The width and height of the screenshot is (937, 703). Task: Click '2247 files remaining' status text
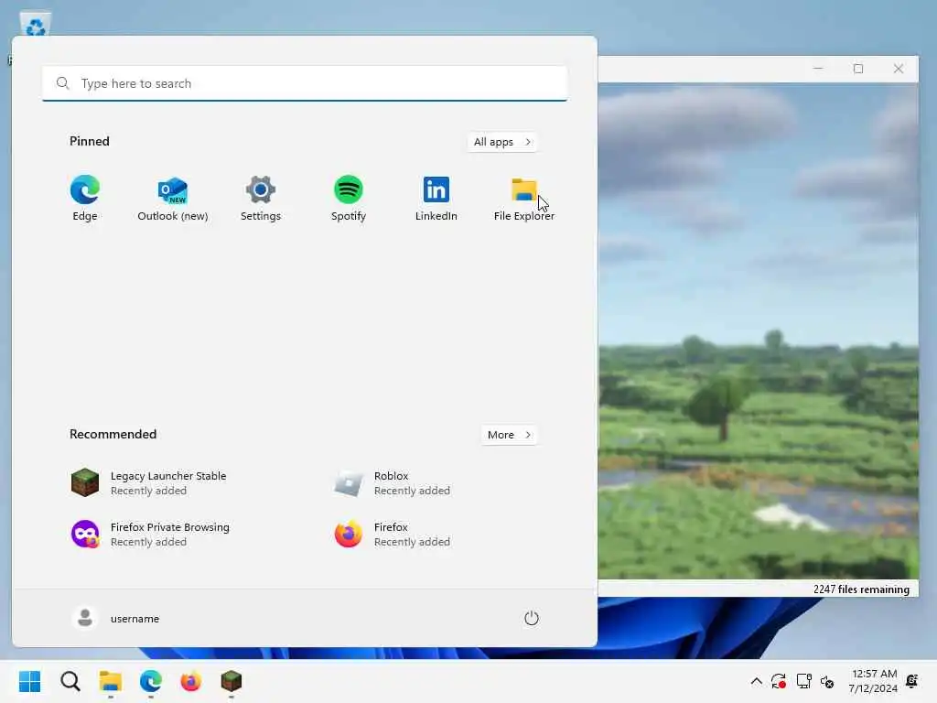[861, 589]
